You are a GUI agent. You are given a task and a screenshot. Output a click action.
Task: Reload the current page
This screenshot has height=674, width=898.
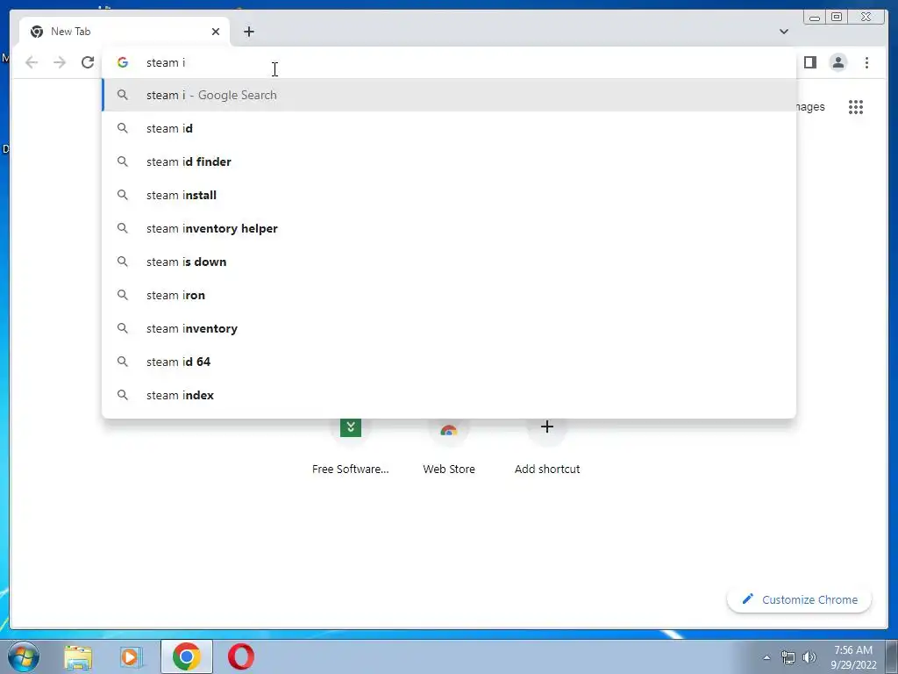pyautogui.click(x=88, y=62)
